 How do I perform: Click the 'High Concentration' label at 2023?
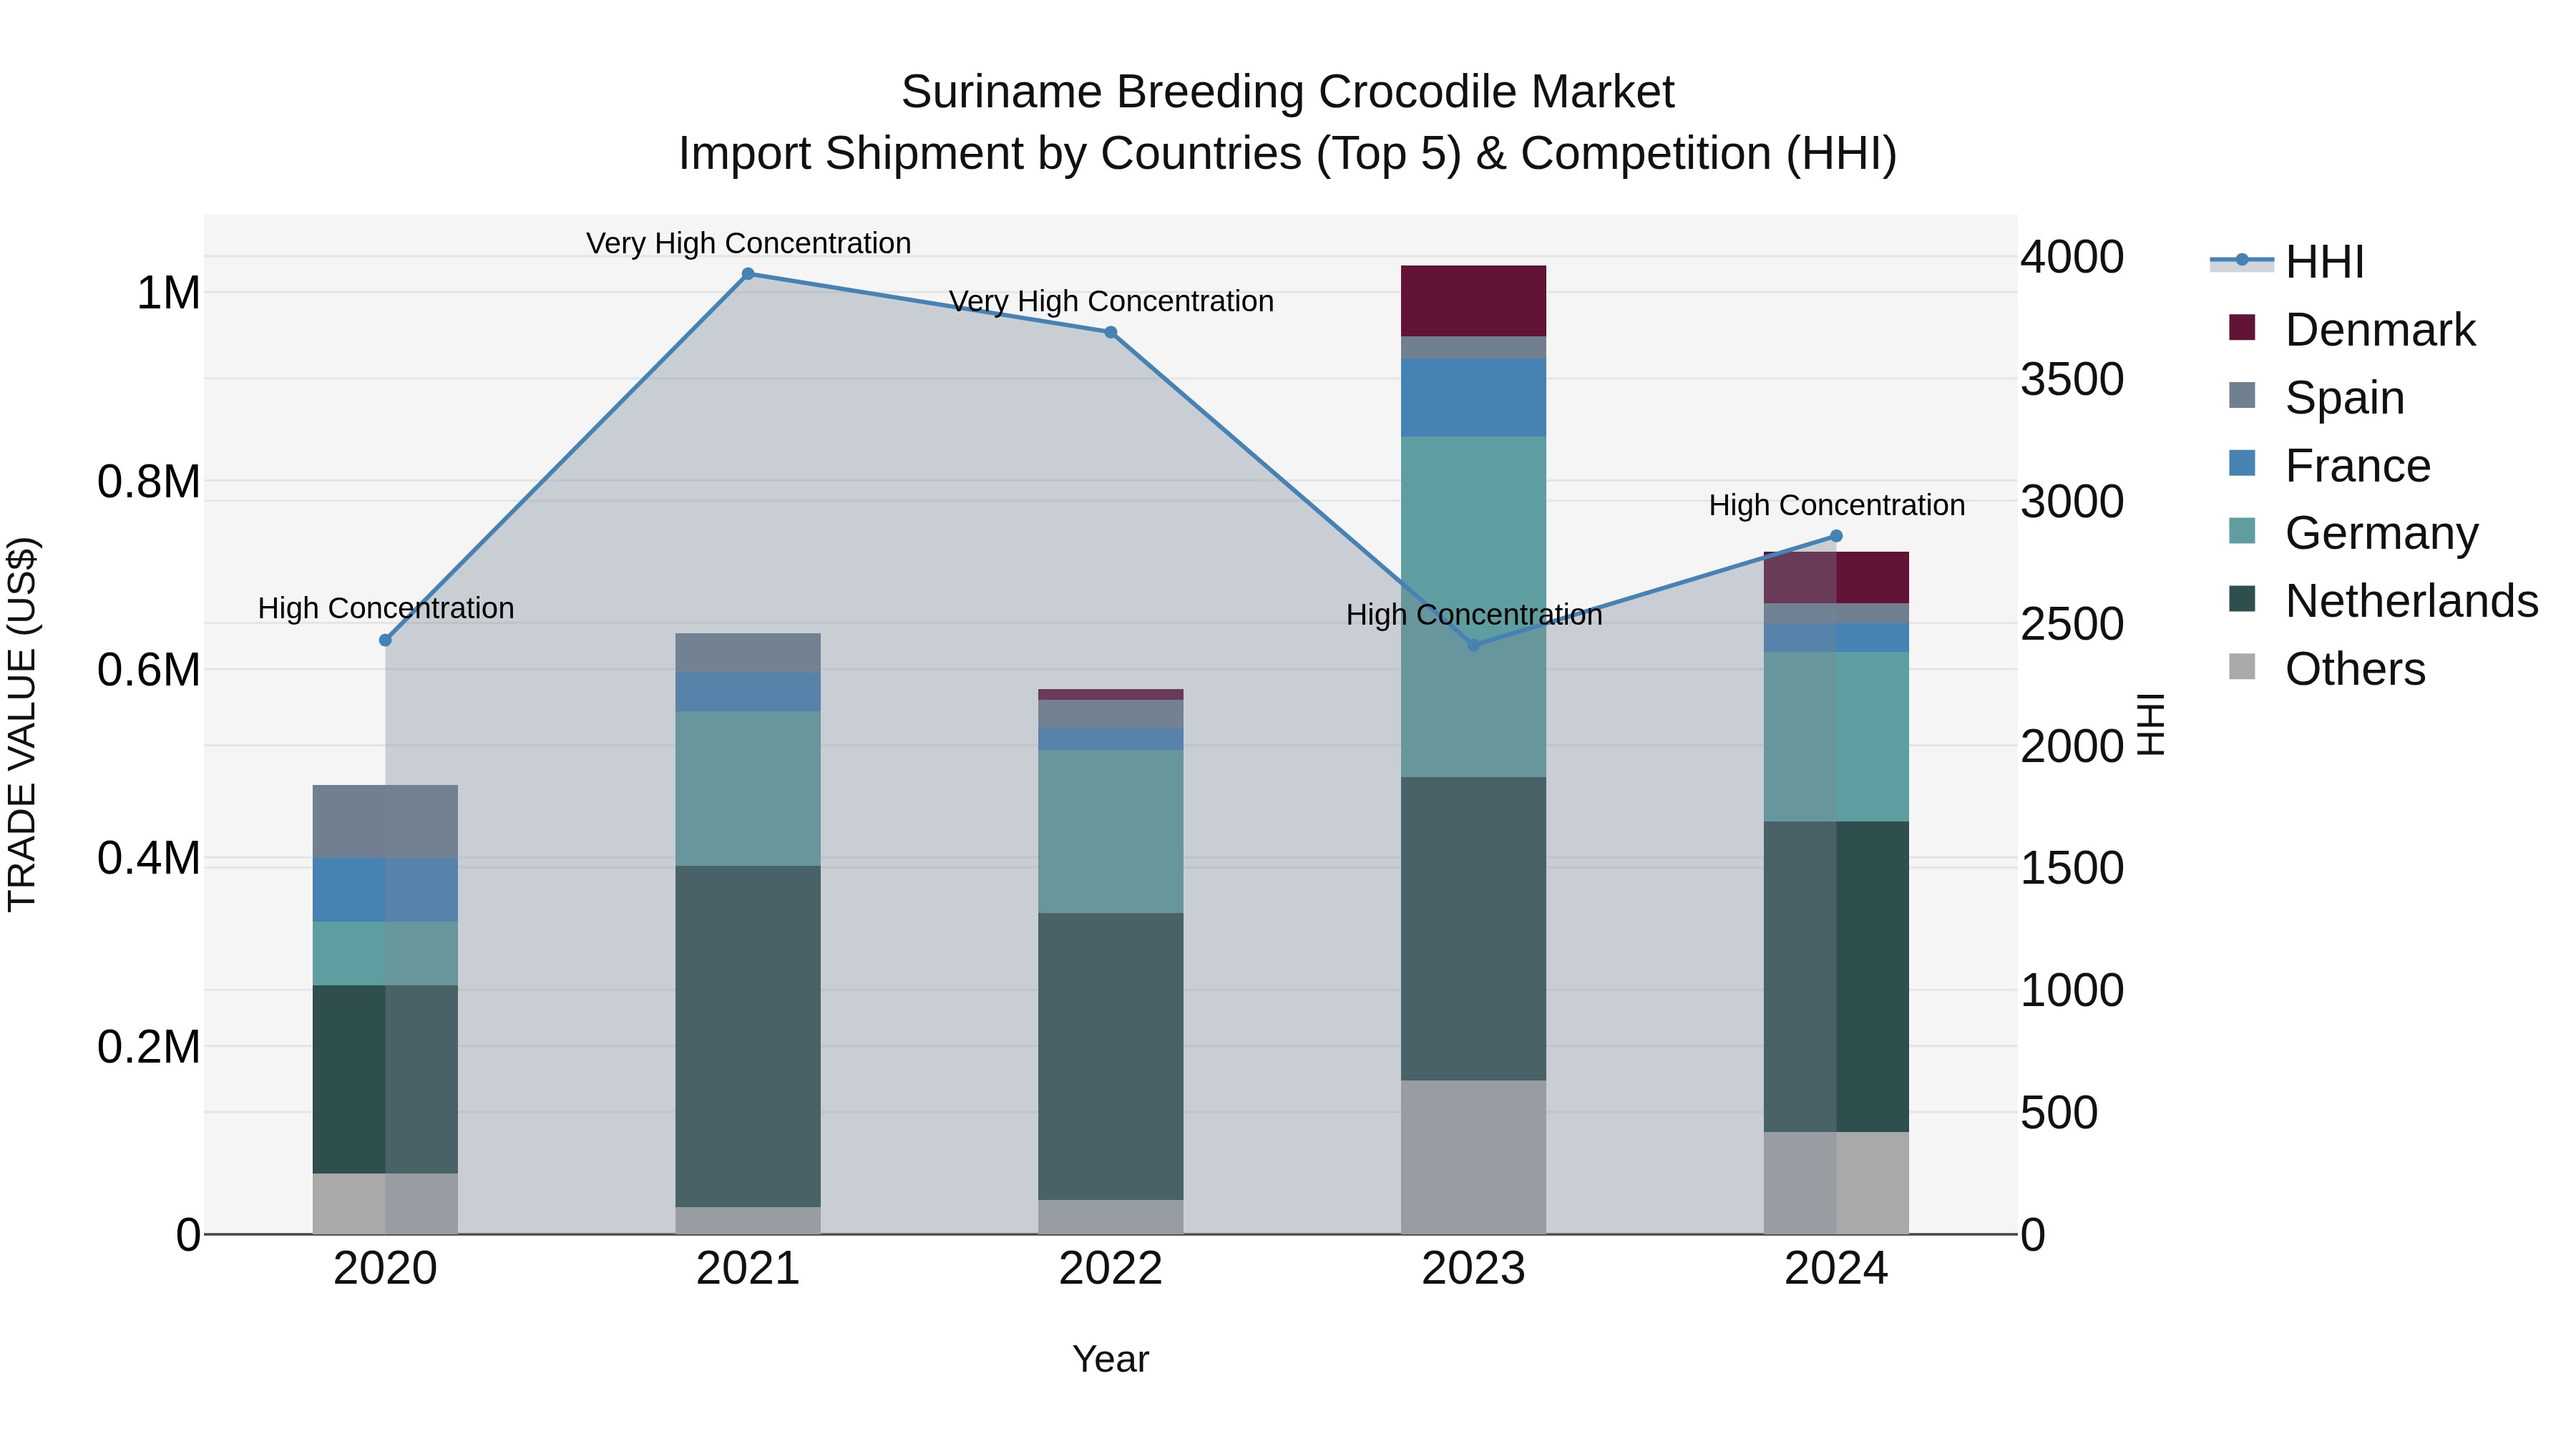[1474, 614]
